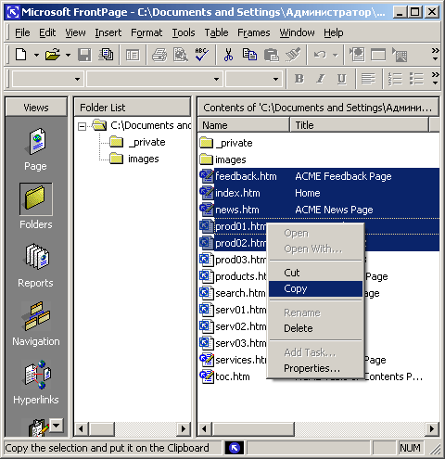The width and height of the screenshot is (445, 459).
Task: Toggle Underline formatting button
Action: (x=342, y=79)
